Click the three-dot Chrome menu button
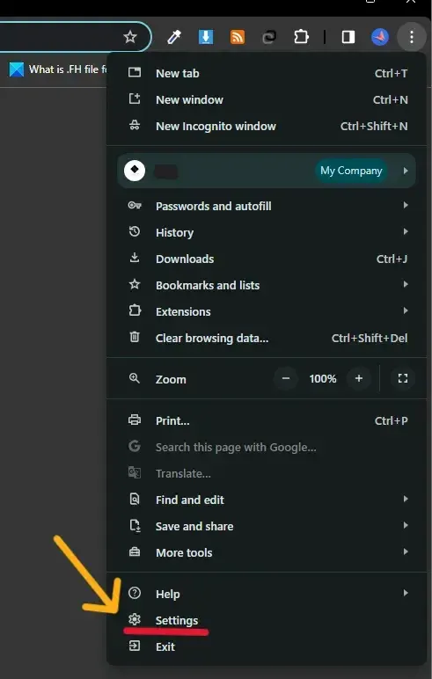This screenshot has width=432, height=679. (x=411, y=37)
